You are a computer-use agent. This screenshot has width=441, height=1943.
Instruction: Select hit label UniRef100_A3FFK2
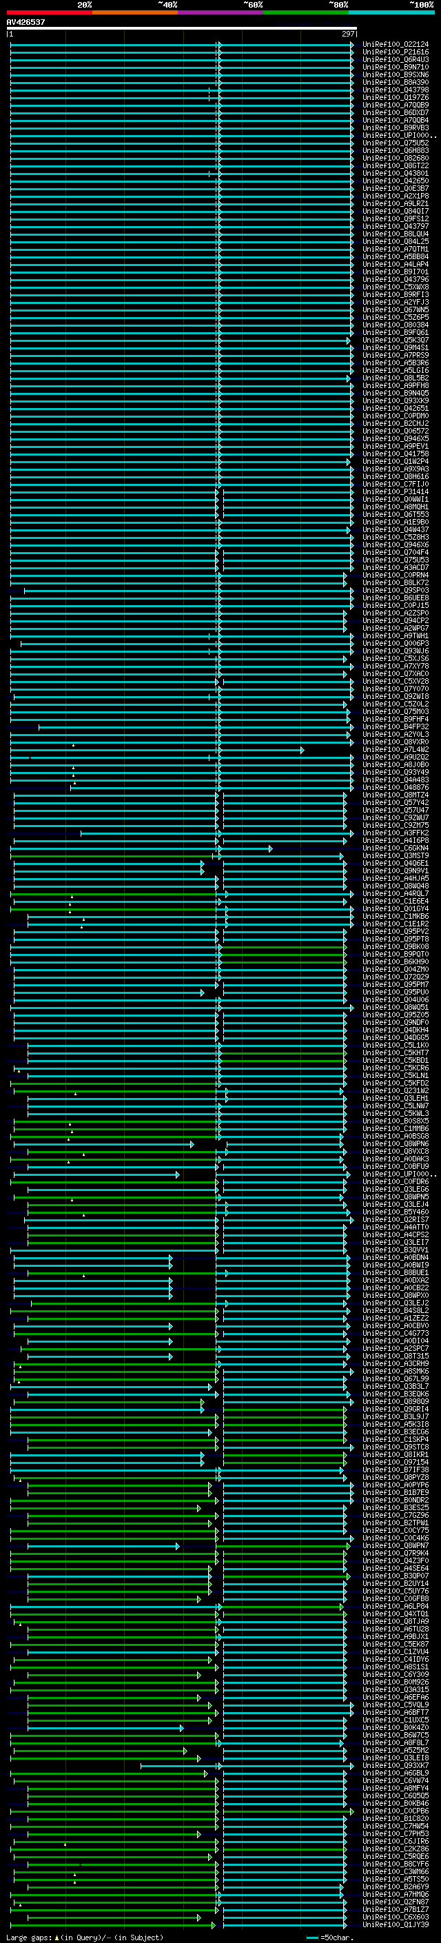(396, 833)
